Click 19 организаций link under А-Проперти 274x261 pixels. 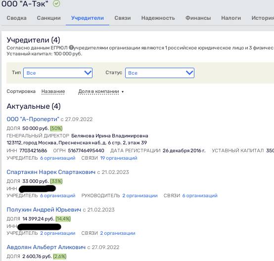coord(119,158)
